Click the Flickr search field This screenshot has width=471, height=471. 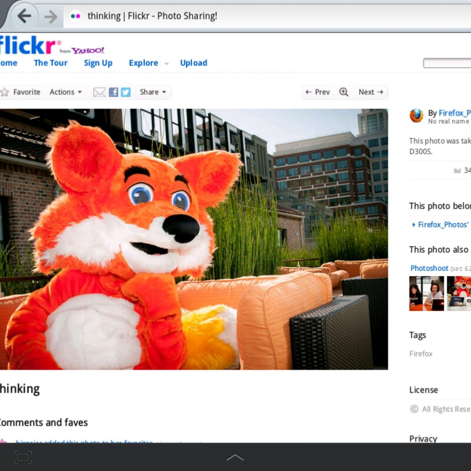(x=447, y=63)
